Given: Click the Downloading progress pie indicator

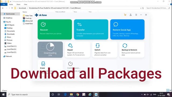Looking at the screenshot, I should [x=50, y=47].
